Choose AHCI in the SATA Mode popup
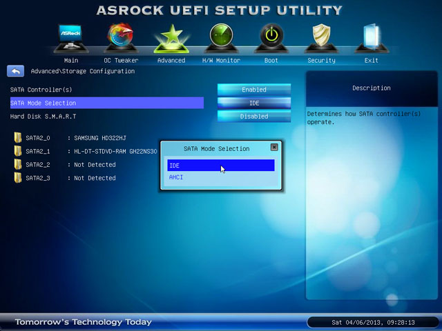 [x=221, y=177]
